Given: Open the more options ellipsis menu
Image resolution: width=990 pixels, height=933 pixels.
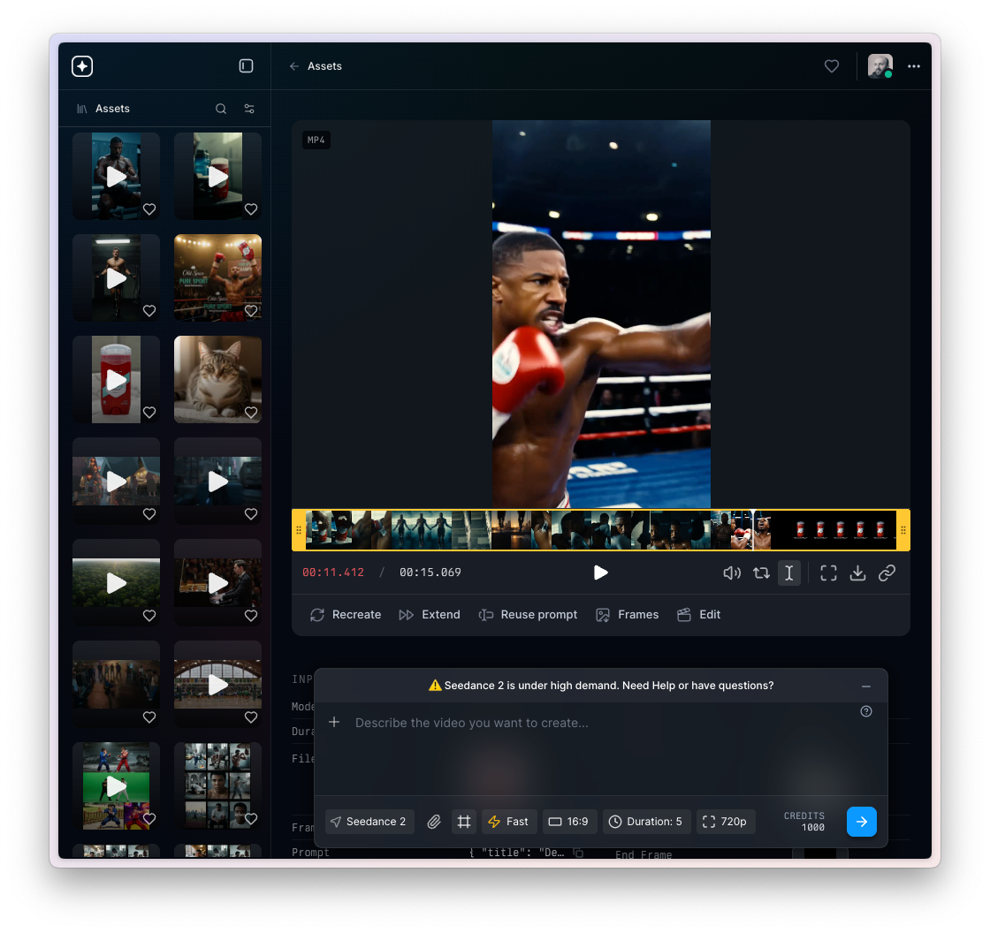Looking at the screenshot, I should [914, 66].
